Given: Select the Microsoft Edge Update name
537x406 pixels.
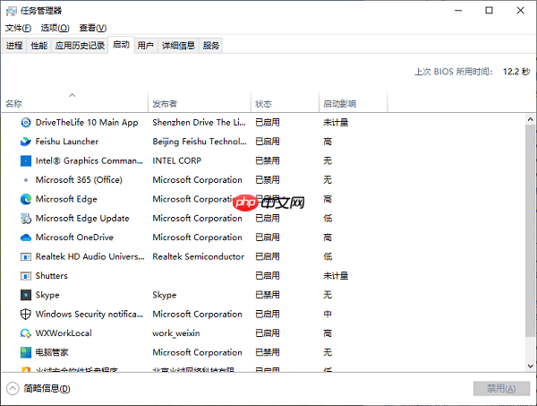Looking at the screenshot, I should pyautogui.click(x=82, y=219).
